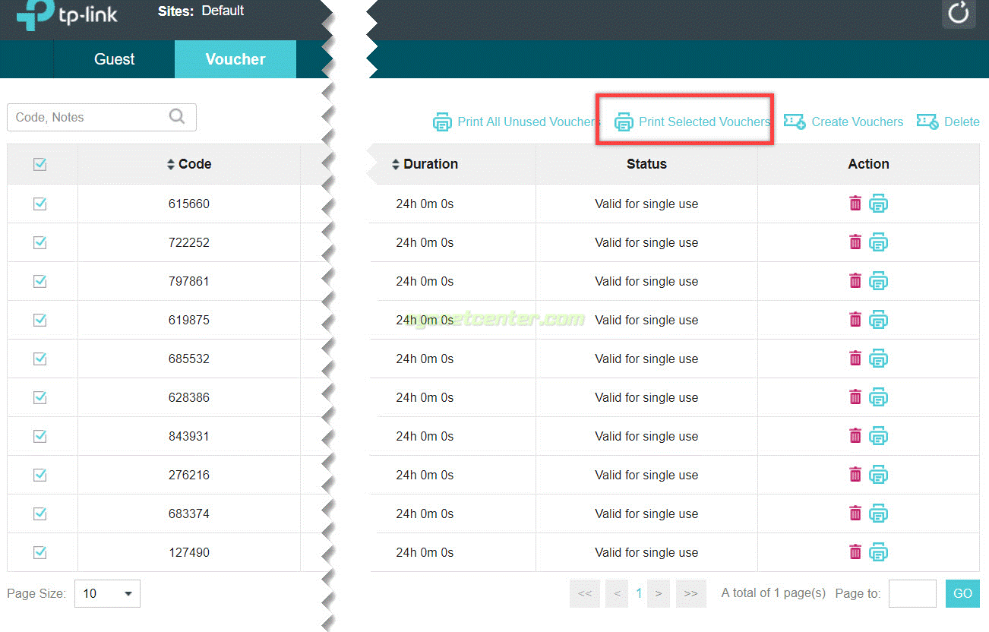Click A total of 1 page(s) text

pos(773,593)
